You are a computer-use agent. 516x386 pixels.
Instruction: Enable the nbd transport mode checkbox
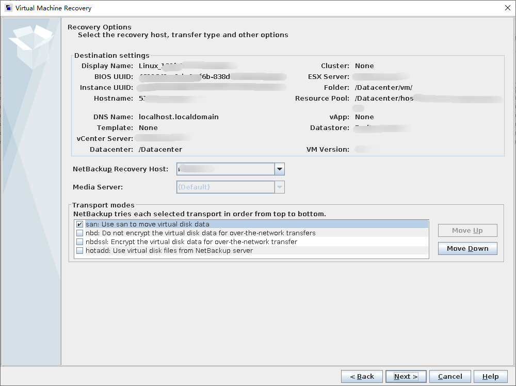(79, 233)
